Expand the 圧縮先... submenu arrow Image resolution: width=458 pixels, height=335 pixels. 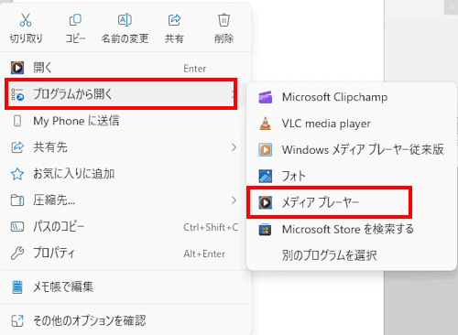(x=234, y=200)
